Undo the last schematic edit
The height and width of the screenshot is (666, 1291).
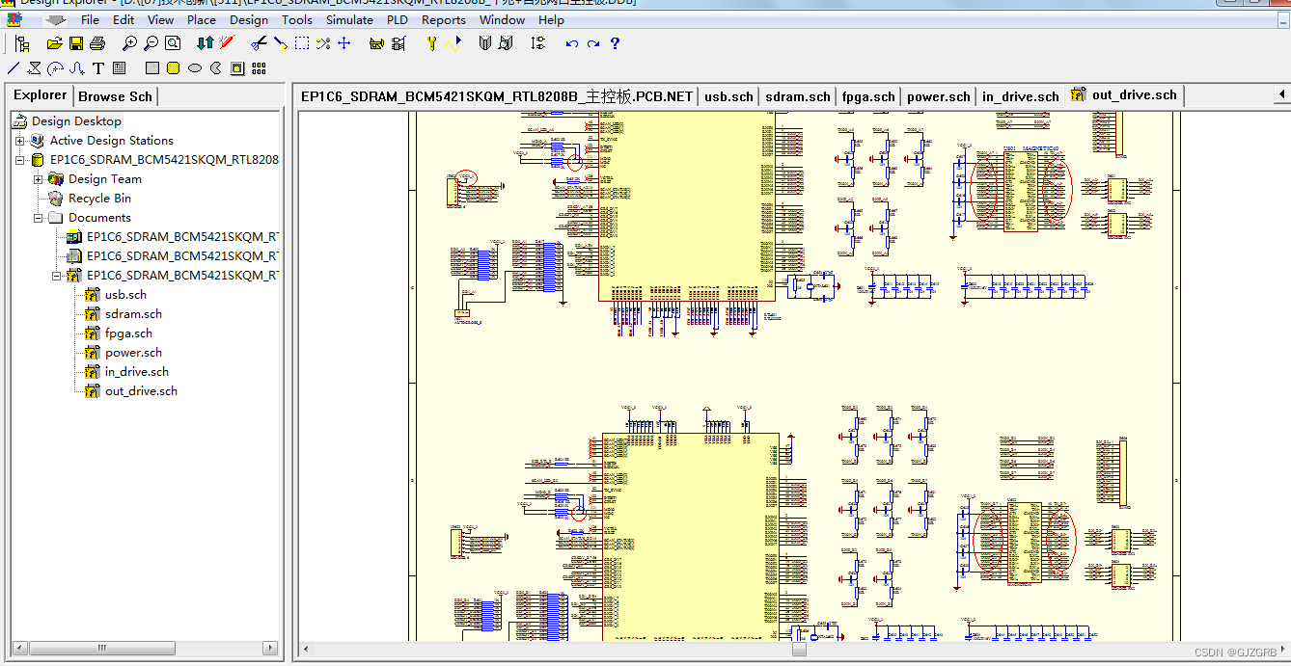(571, 43)
